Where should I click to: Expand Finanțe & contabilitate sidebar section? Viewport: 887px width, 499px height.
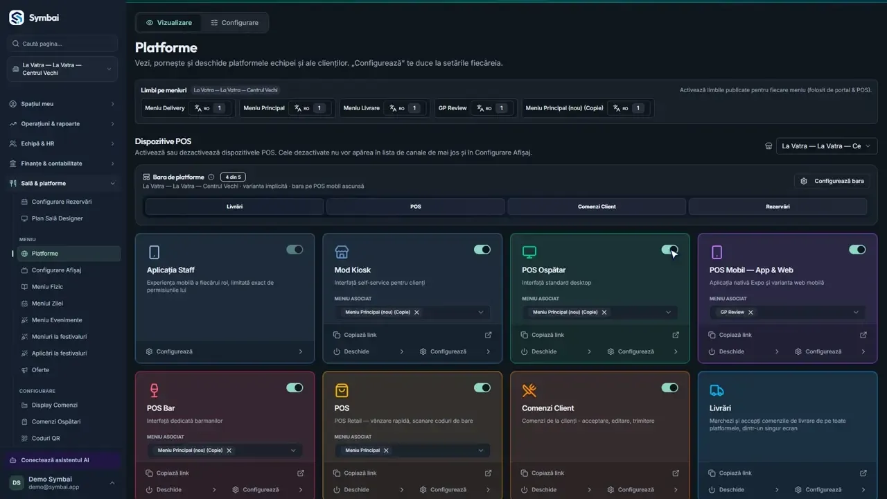[x=62, y=164]
